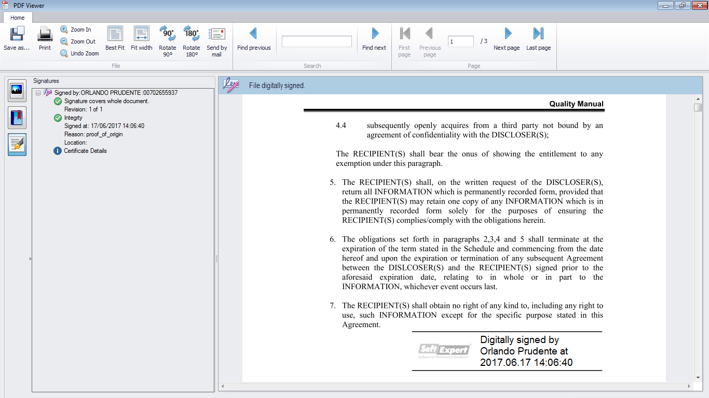
Task: Click the vertical scrollbar thumb
Action: [x=698, y=107]
